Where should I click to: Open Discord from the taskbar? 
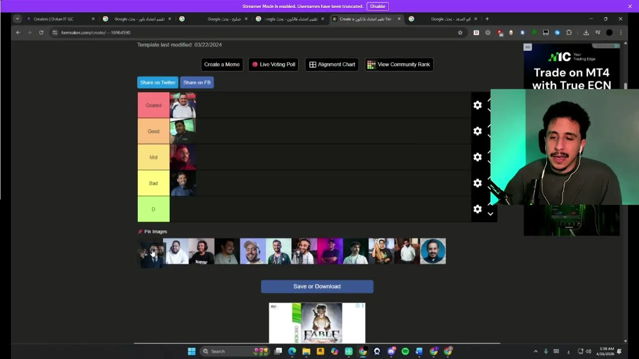click(x=391, y=352)
